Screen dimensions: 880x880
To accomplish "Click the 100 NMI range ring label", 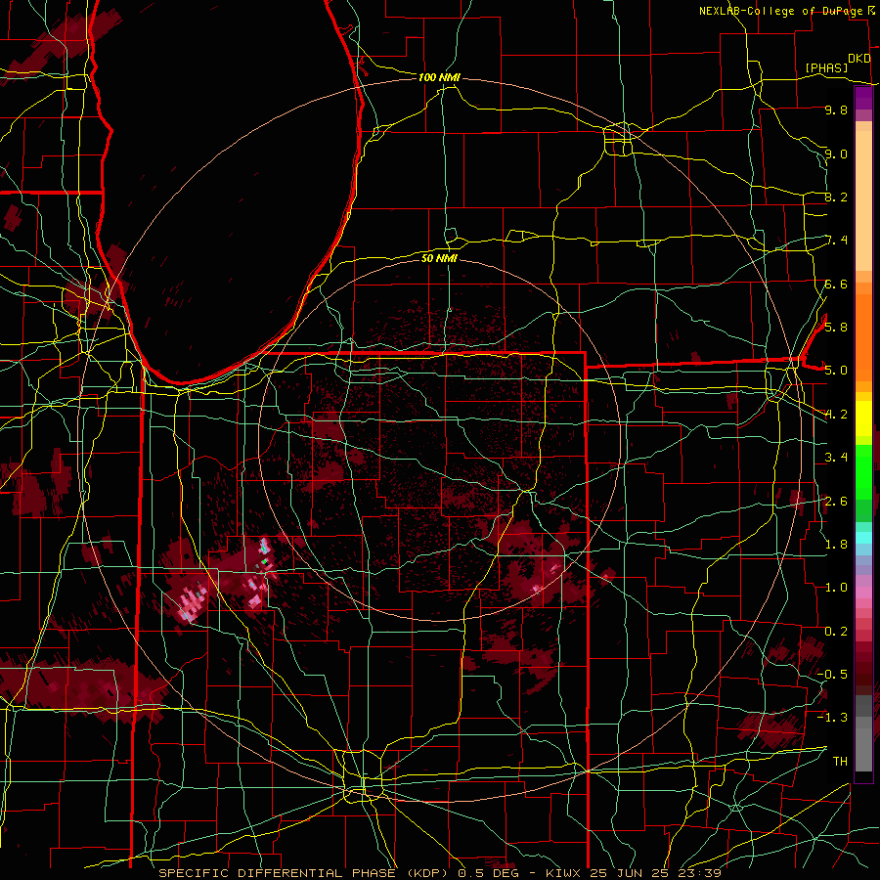I will click(x=439, y=77).
